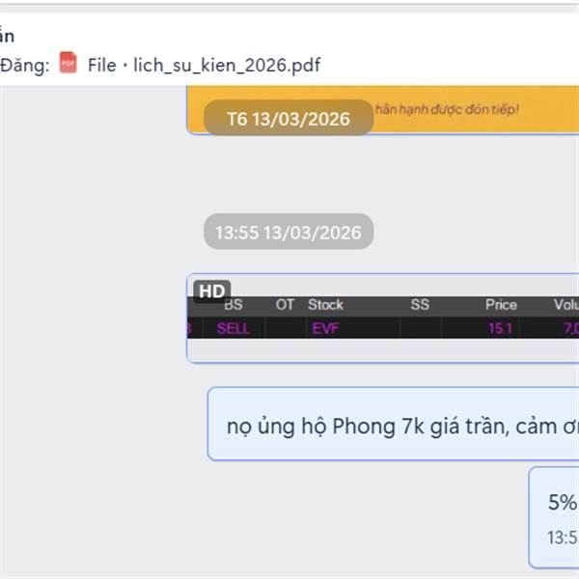
Task: Open the yellow banner image message
Action: [x=382, y=110]
